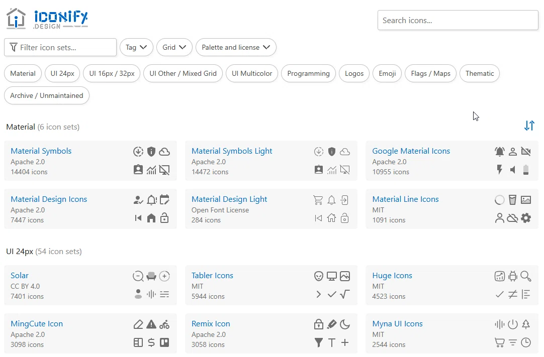Open the Google Material Icons set
The width and height of the screenshot is (544, 357).
[411, 151]
